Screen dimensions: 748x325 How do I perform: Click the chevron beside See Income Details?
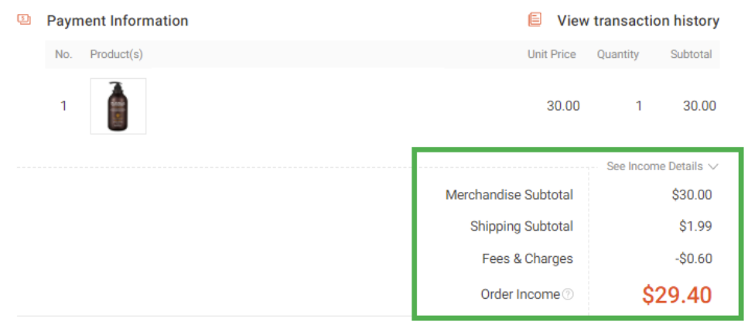[x=713, y=166]
